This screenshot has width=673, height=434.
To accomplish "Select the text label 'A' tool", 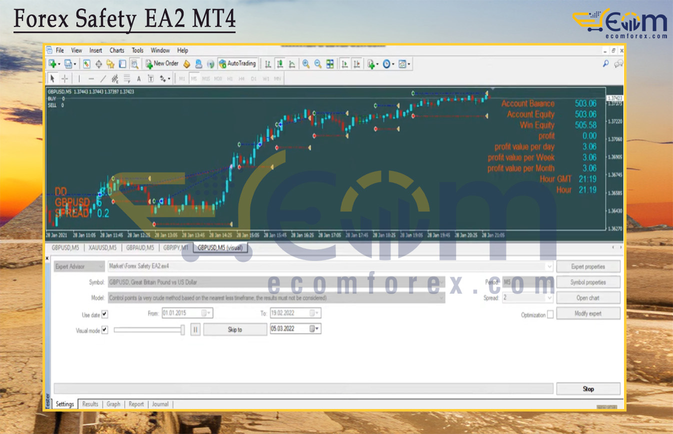I will pos(138,78).
